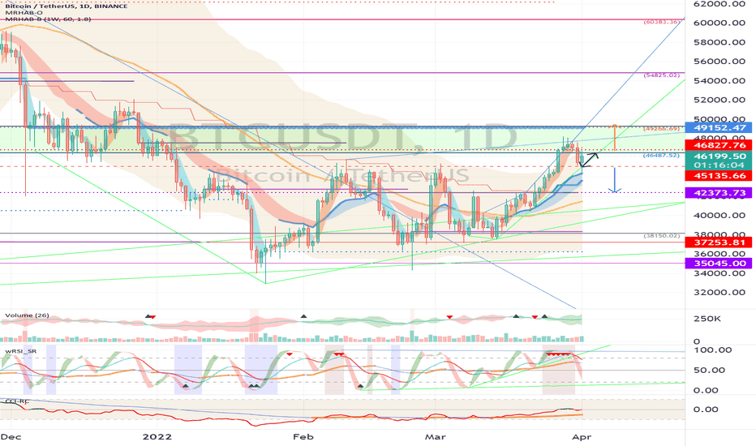Click the 32000.00 price axis tick
Image resolution: width=756 pixels, height=446 pixels.
coord(719,292)
